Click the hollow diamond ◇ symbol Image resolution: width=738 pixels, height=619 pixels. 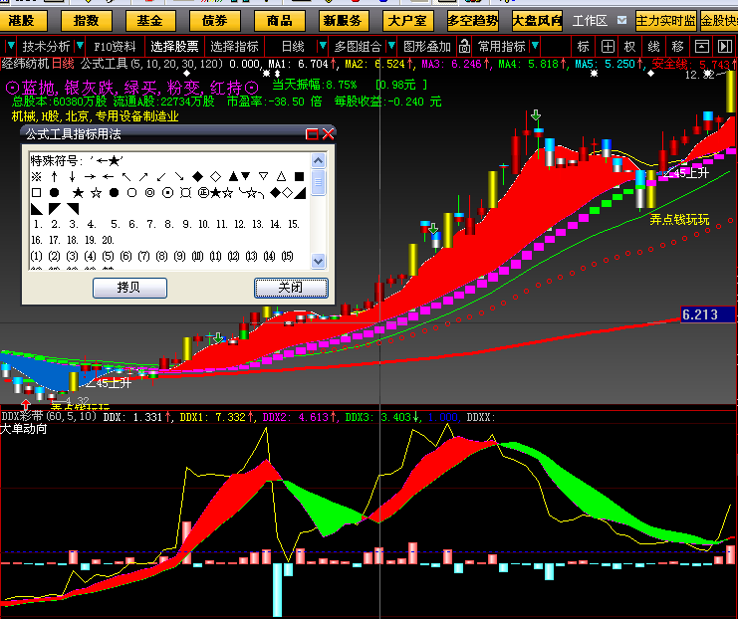click(x=215, y=176)
